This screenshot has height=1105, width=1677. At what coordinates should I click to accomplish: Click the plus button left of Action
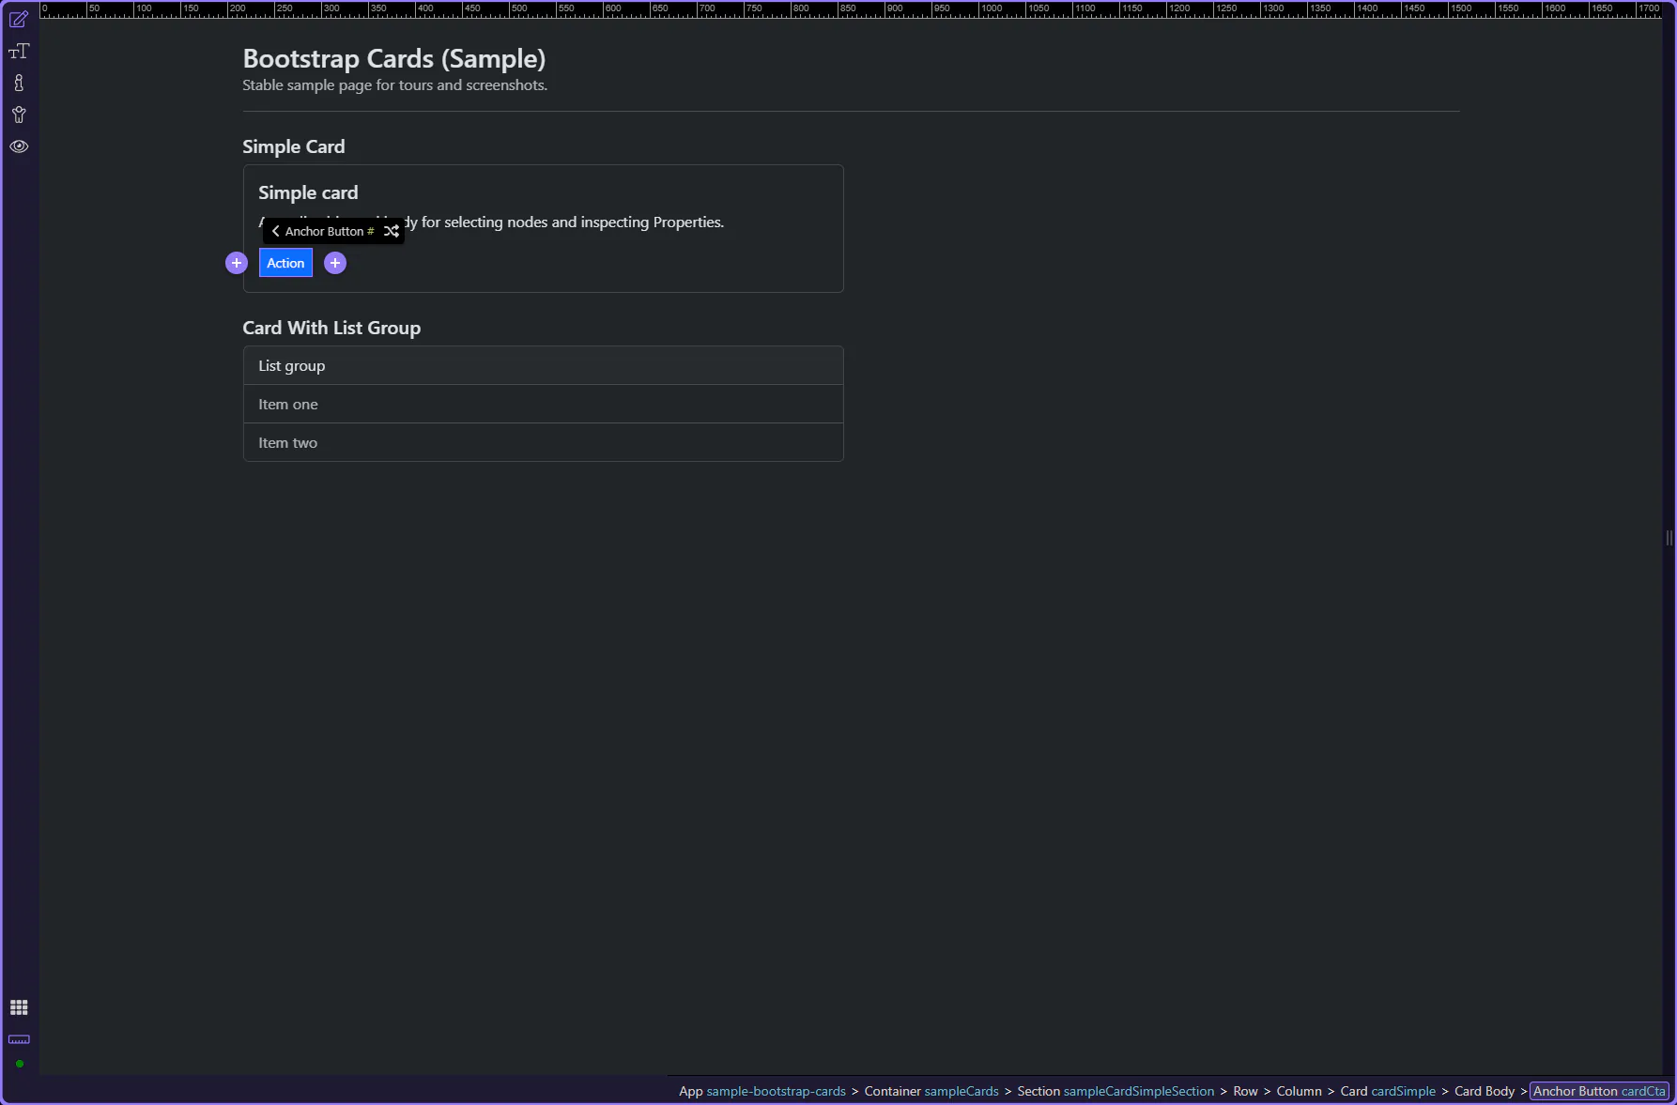237,263
